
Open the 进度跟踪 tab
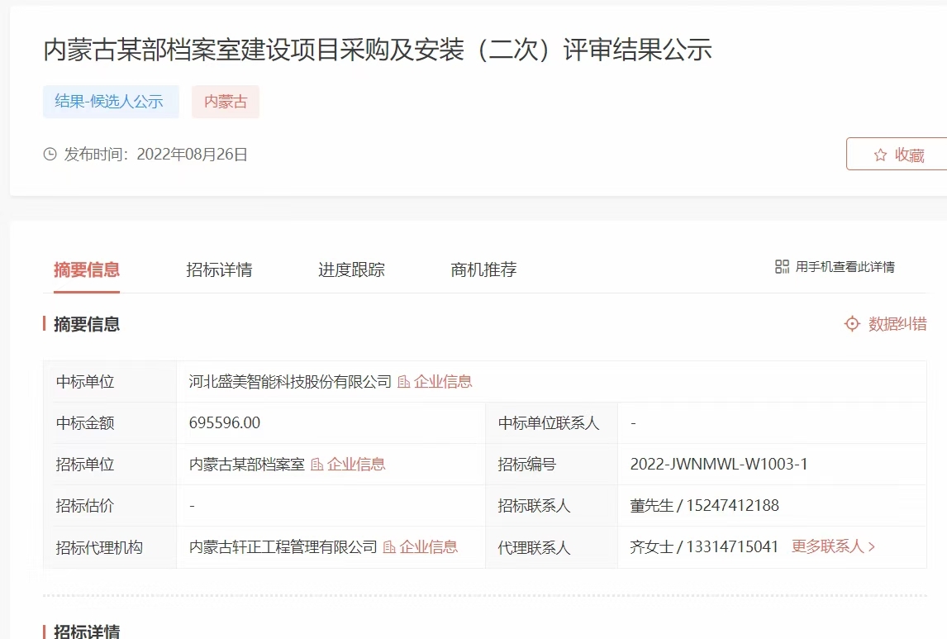click(x=351, y=269)
